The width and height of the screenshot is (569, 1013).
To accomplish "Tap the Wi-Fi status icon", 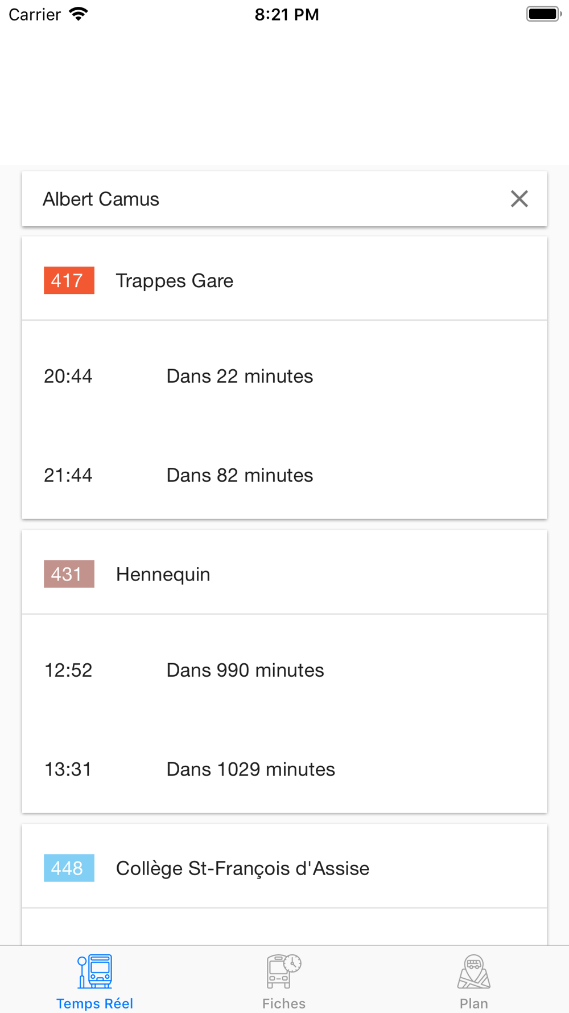I will point(79,14).
